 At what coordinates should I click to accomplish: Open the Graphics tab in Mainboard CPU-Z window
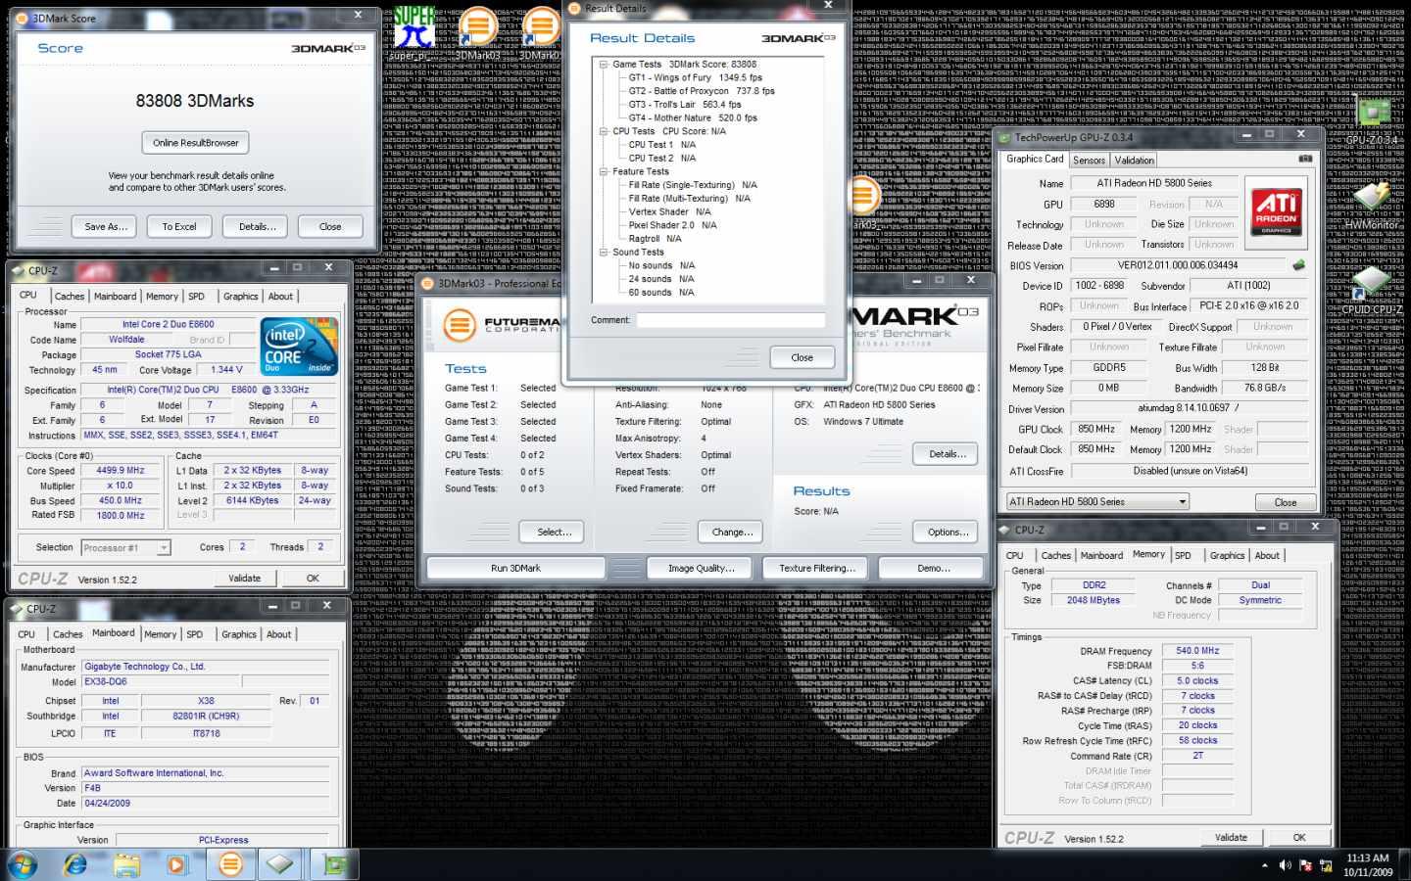[x=238, y=634]
